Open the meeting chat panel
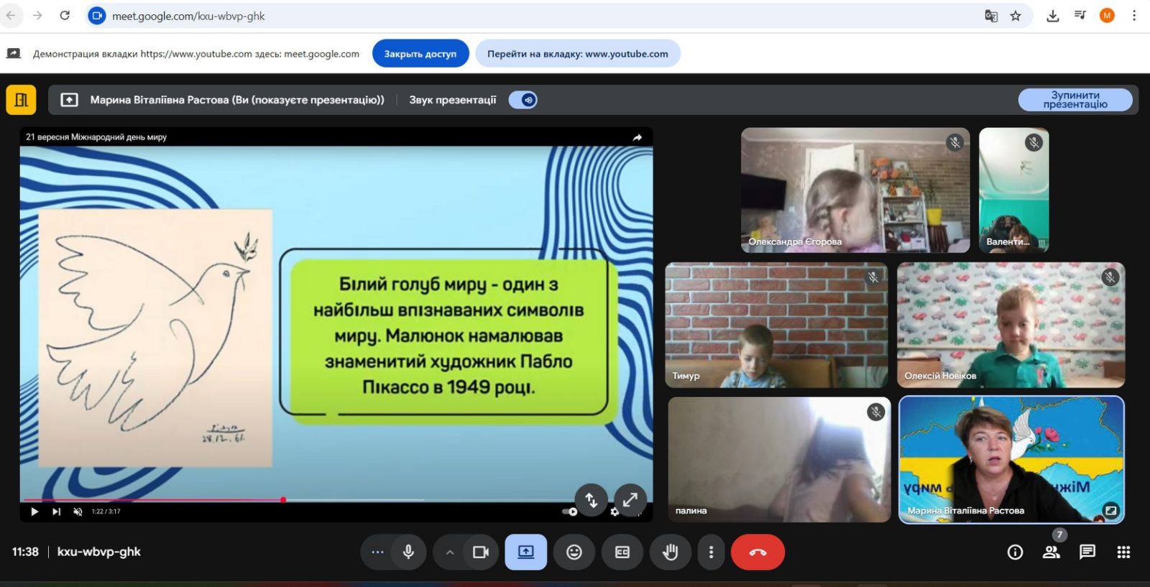1150x587 pixels. [x=1087, y=552]
